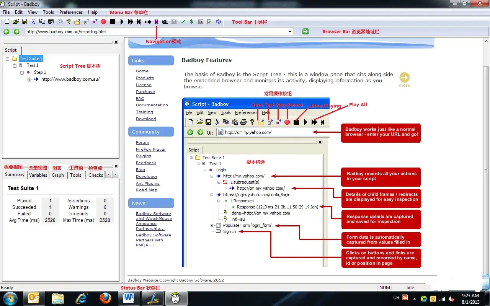Collapse the Test 1 tree node
Viewport: 490px width, 306px height.
point(15,66)
